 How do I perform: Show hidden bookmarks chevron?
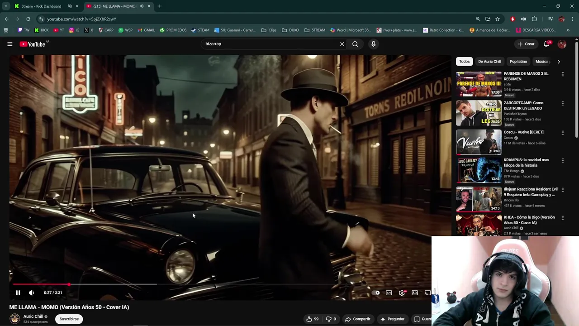pos(568,30)
